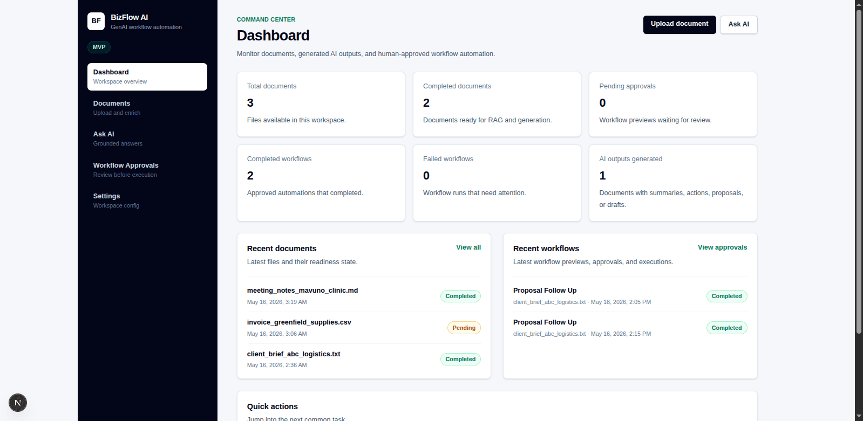The image size is (863, 421).
Task: Click May 16 workflow's client_brief_abc_logistics.txt file link
Action: point(549,334)
